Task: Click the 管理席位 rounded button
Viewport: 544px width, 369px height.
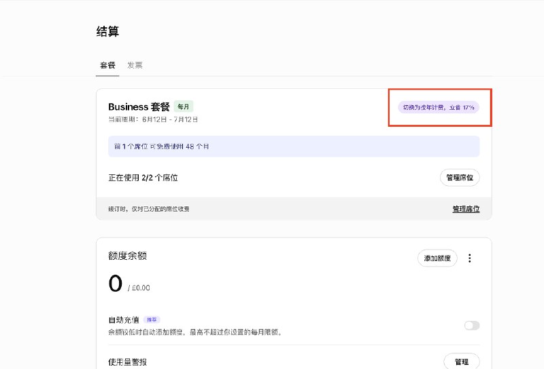Action: [460, 178]
